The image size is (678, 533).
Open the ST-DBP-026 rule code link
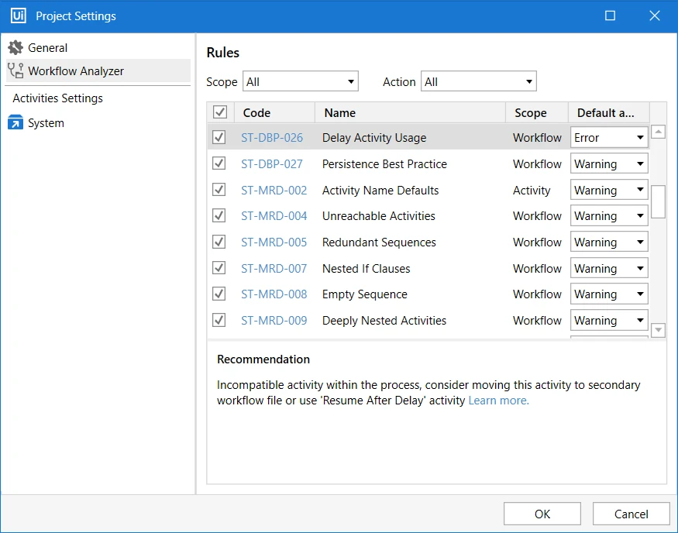click(272, 138)
